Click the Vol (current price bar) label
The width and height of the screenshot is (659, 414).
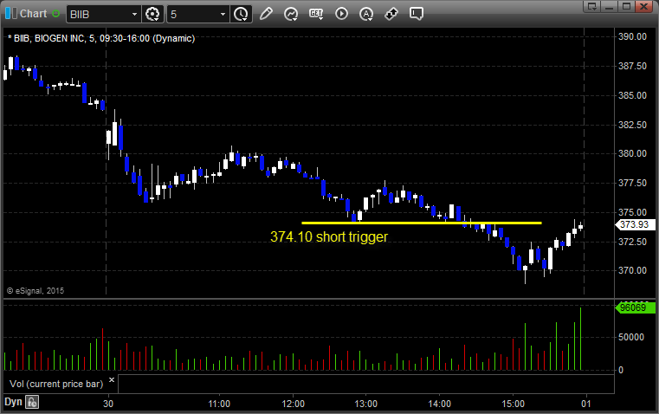(56, 384)
